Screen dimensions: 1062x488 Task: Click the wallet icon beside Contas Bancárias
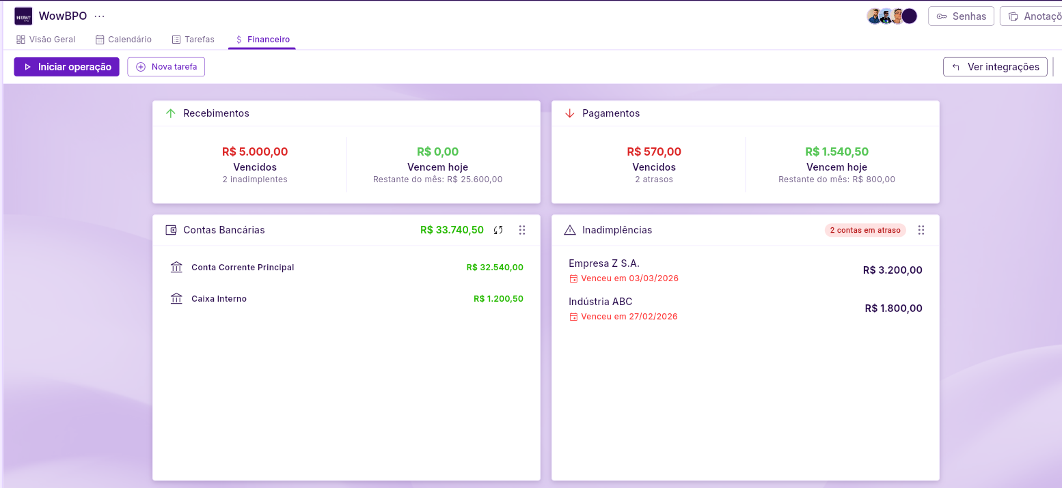tap(171, 230)
